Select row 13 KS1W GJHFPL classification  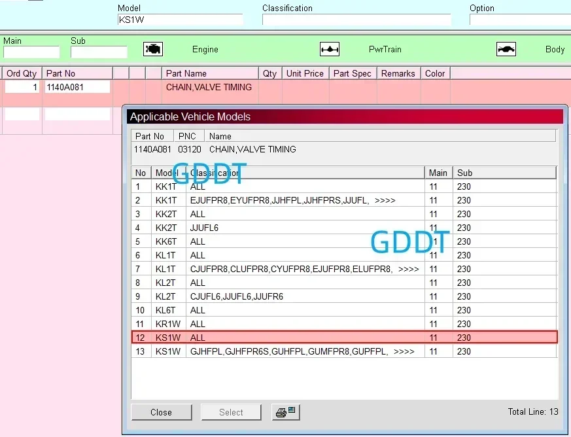coord(344,351)
